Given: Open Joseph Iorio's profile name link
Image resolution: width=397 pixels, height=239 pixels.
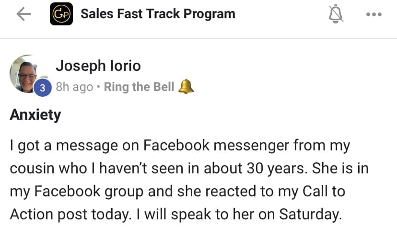Looking at the screenshot, I should coord(98,65).
